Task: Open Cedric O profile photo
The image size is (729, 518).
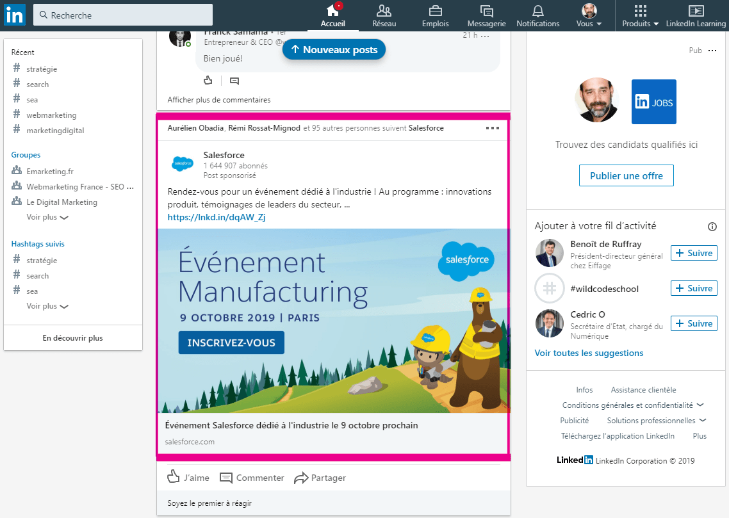Action: point(550,323)
